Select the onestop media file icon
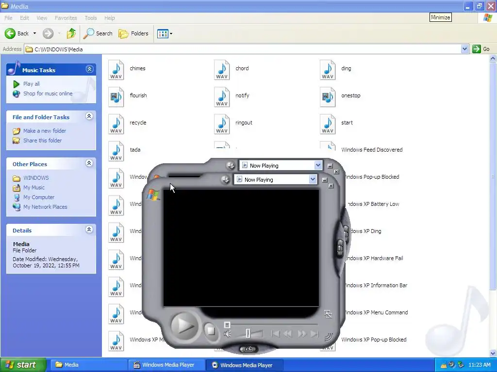This screenshot has height=372, width=497. pyautogui.click(x=328, y=97)
